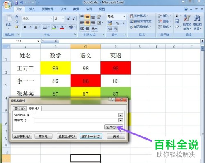Viewport: 205px width, 163px height.
Task: Align text to top of cell
Action: [x=82, y=16]
